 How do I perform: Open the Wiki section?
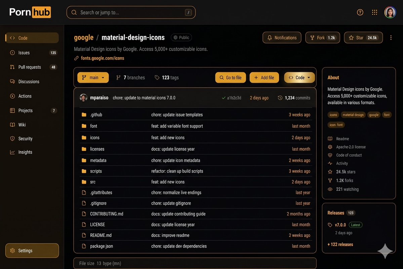32,125
